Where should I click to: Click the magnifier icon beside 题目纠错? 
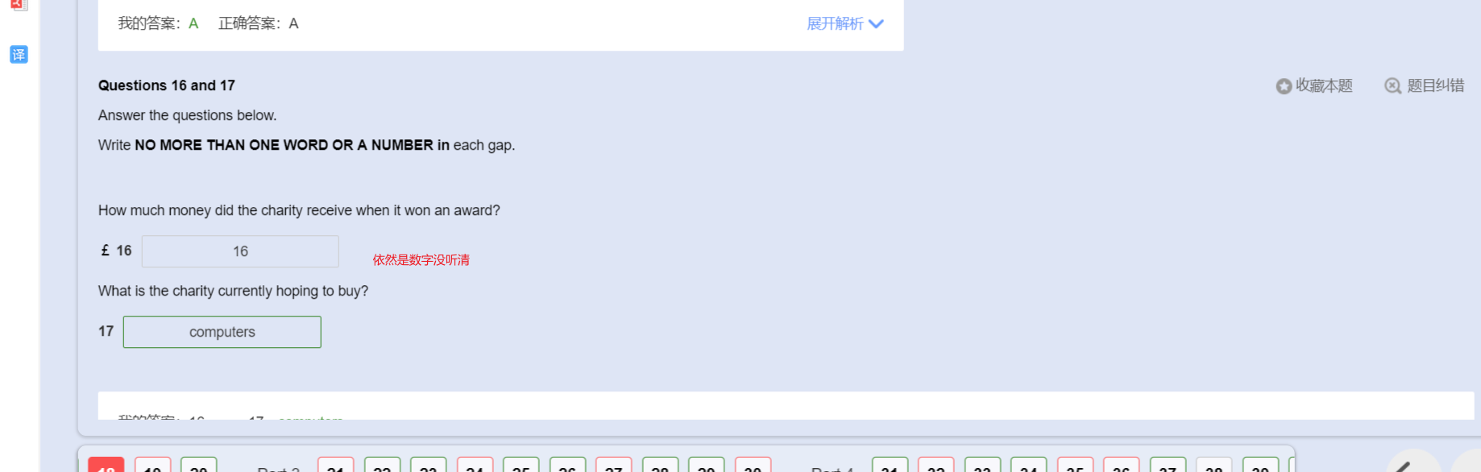1392,85
